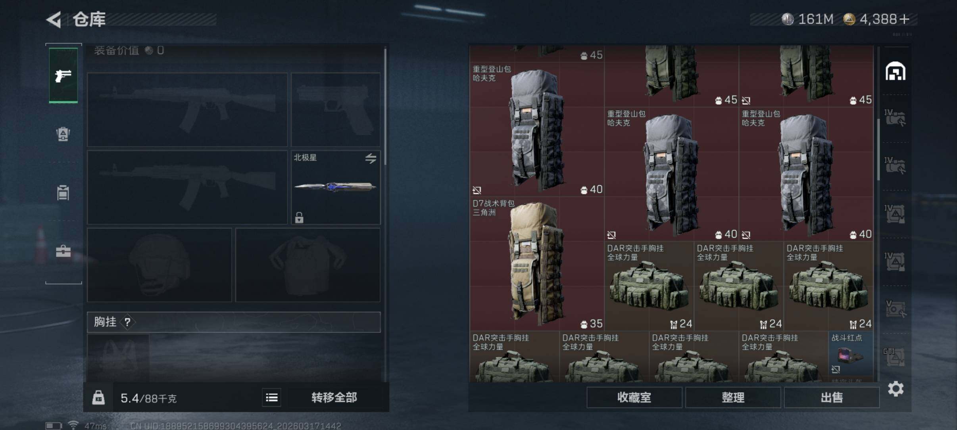Image resolution: width=957 pixels, height=430 pixels.
Task: Select the D7战术背包 三角洲 backpack
Action: click(x=537, y=264)
